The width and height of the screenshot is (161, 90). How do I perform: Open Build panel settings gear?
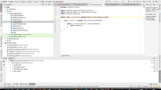click(154, 58)
